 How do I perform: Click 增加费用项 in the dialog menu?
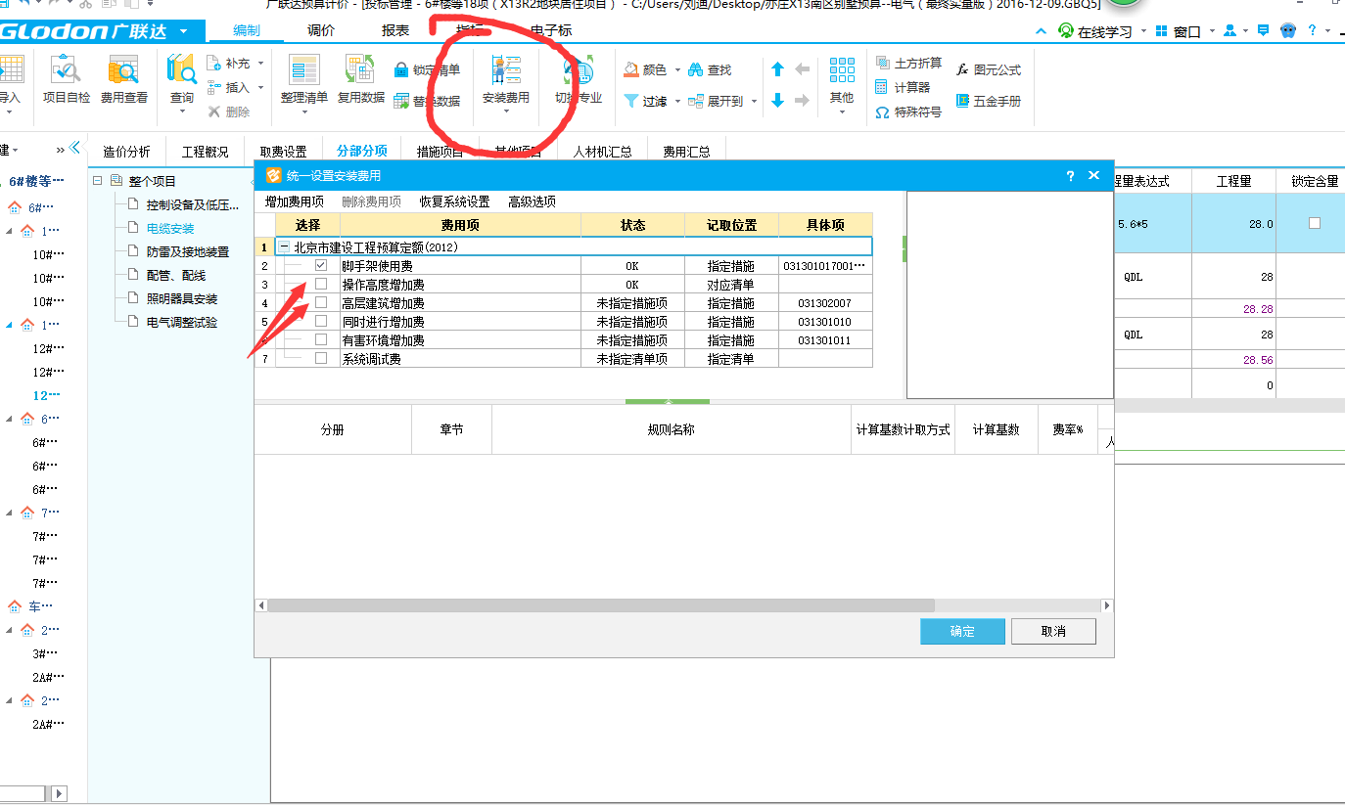pos(295,201)
